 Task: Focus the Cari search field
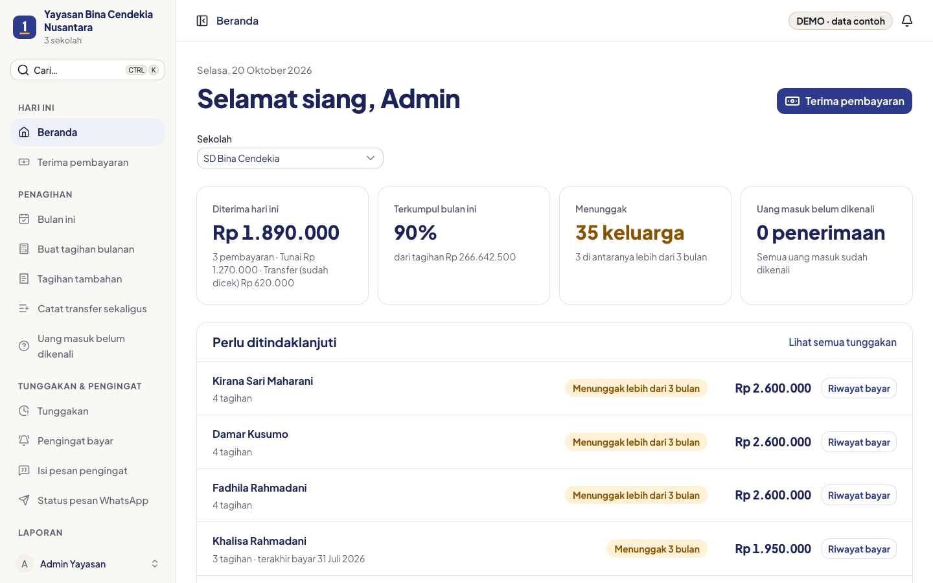(88, 70)
